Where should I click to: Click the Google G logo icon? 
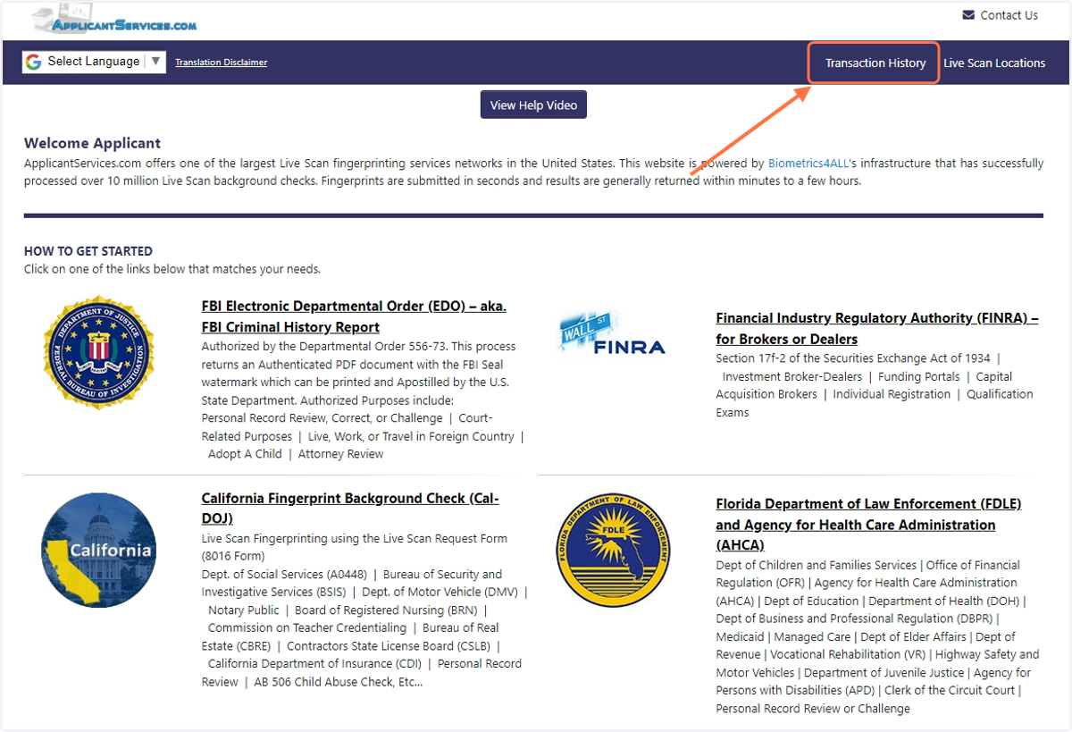(34, 62)
